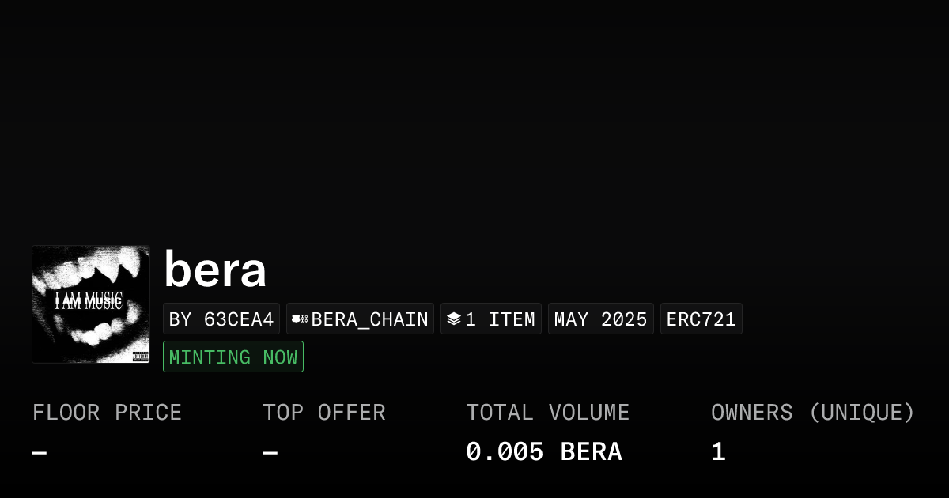This screenshot has width=949, height=498.
Task: Open the bera collection thumbnail artwork
Action: tap(91, 304)
